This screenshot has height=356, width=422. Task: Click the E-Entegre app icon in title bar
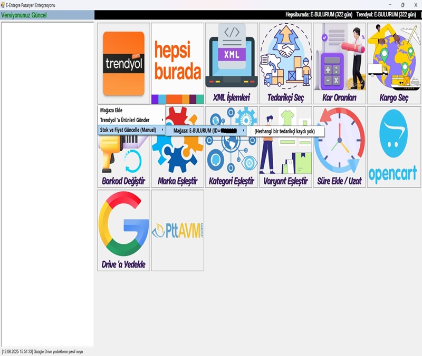click(3, 5)
